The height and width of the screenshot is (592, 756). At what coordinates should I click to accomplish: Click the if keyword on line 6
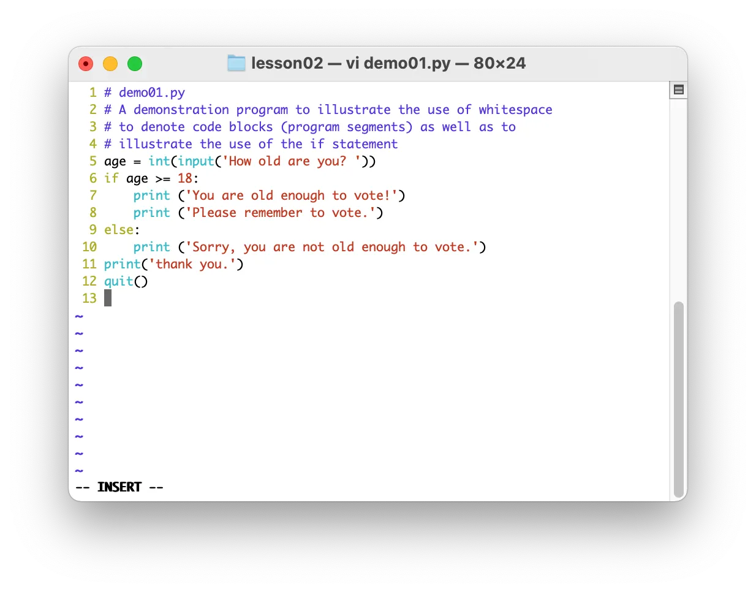(x=110, y=178)
